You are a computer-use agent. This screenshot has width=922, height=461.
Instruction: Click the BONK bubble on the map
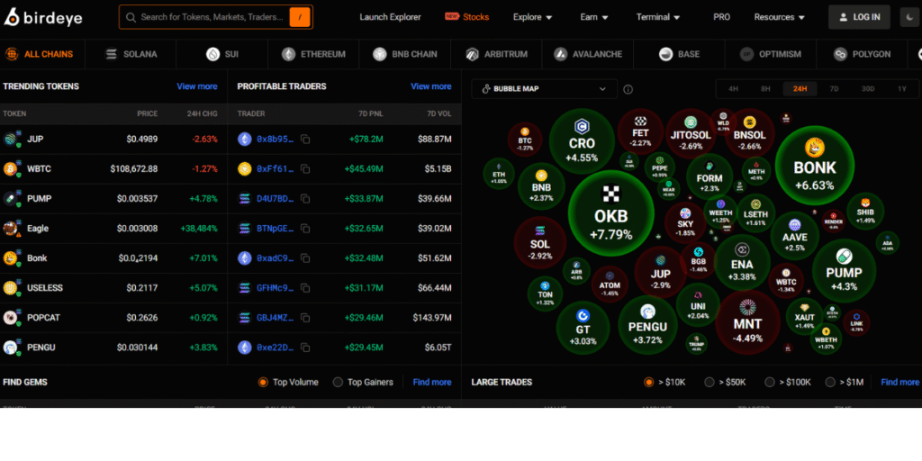[x=814, y=167]
